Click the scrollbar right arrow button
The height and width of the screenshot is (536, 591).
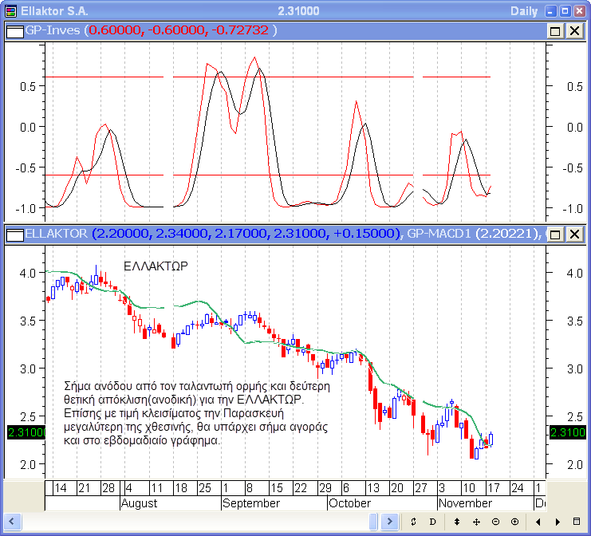(x=390, y=522)
